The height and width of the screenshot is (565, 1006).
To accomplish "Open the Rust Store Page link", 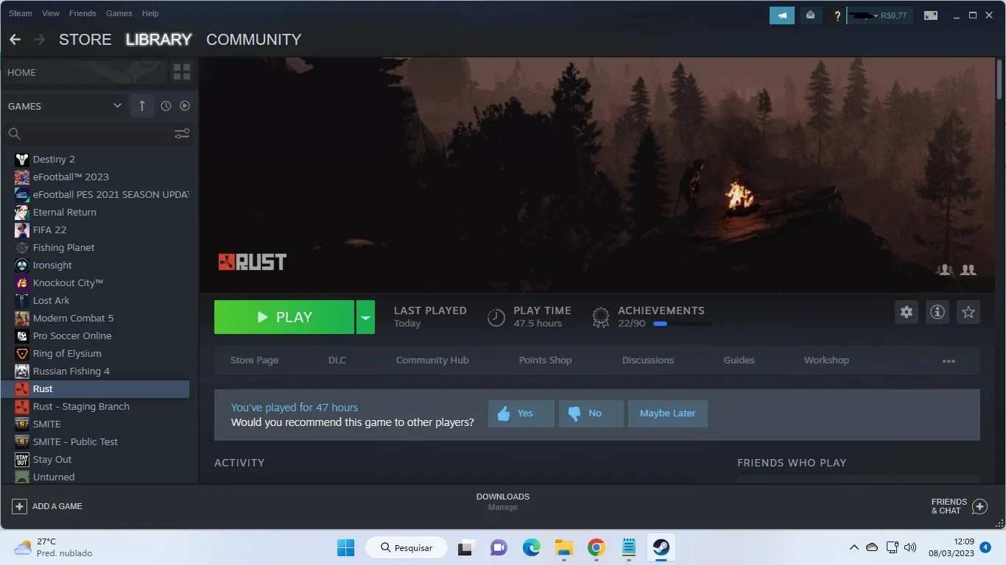I will (254, 360).
